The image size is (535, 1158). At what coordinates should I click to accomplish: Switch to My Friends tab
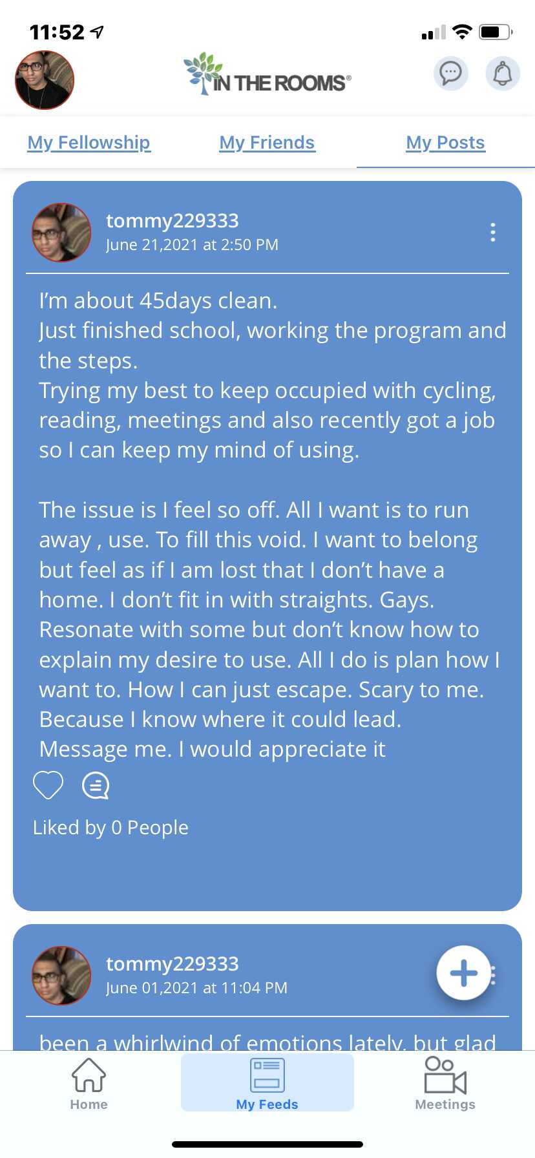[x=267, y=142]
